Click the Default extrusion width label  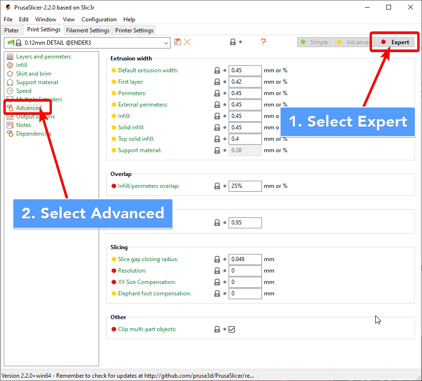tap(148, 70)
